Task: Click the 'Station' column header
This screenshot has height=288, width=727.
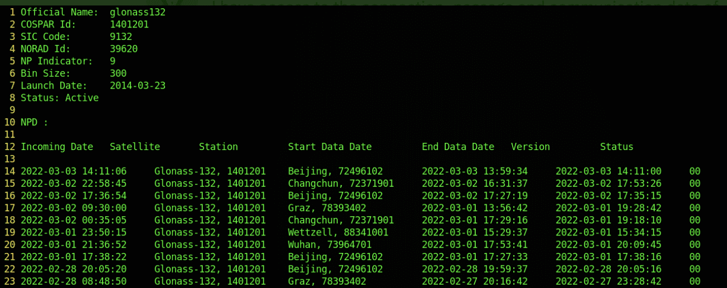Action: tap(218, 147)
